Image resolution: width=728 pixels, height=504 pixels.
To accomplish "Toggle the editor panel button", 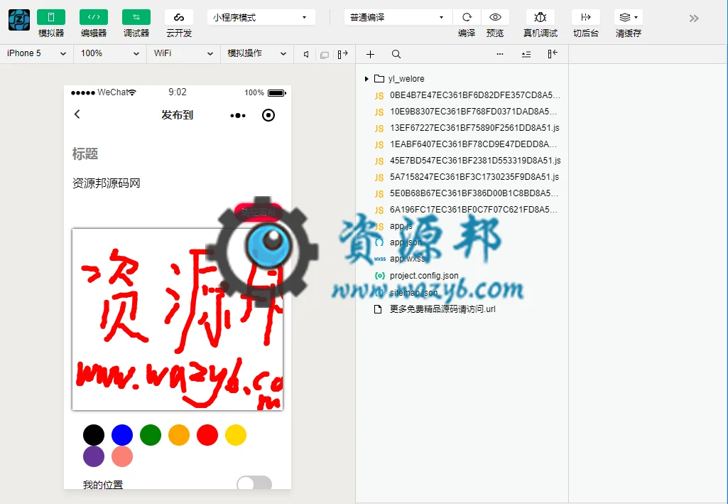I will pyautogui.click(x=94, y=17).
